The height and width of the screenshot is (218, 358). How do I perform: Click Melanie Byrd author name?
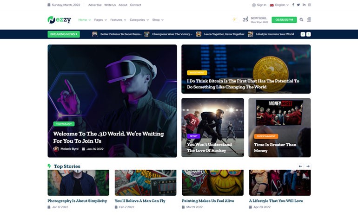click(x=69, y=149)
